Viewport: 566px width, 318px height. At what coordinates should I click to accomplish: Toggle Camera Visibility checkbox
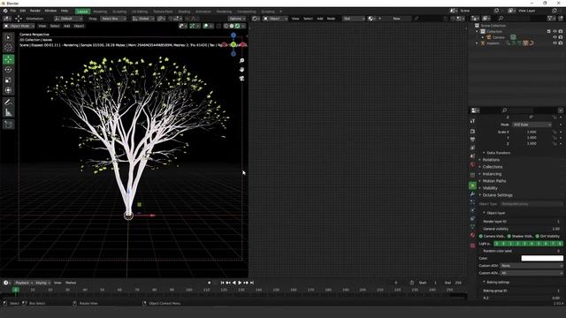pyautogui.click(x=481, y=236)
